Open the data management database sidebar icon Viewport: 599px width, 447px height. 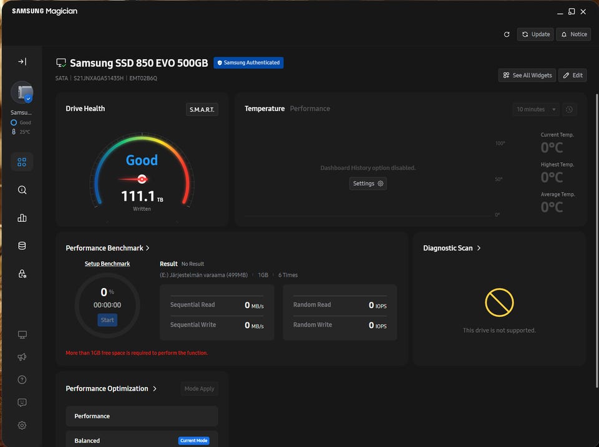(x=22, y=246)
